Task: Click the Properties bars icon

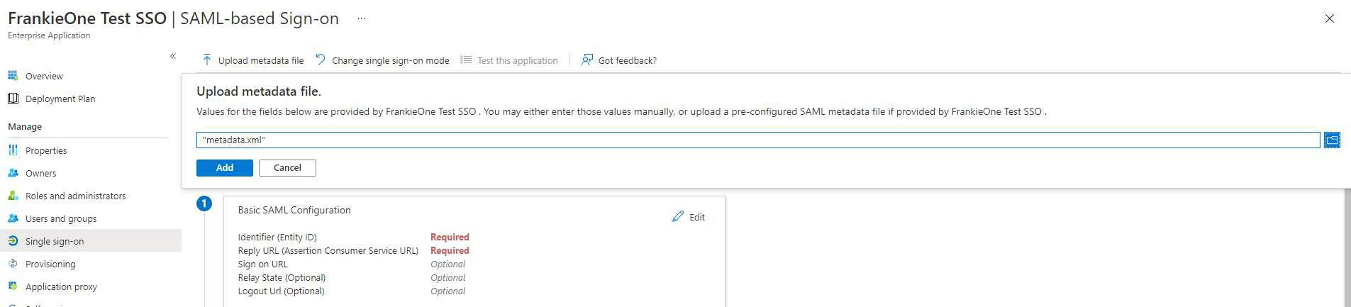Action: click(x=13, y=150)
